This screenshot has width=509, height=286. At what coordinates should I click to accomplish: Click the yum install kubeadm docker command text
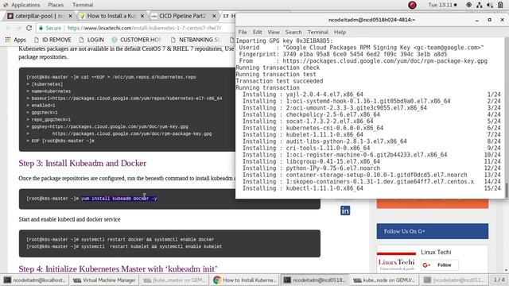pyautogui.click(x=119, y=198)
